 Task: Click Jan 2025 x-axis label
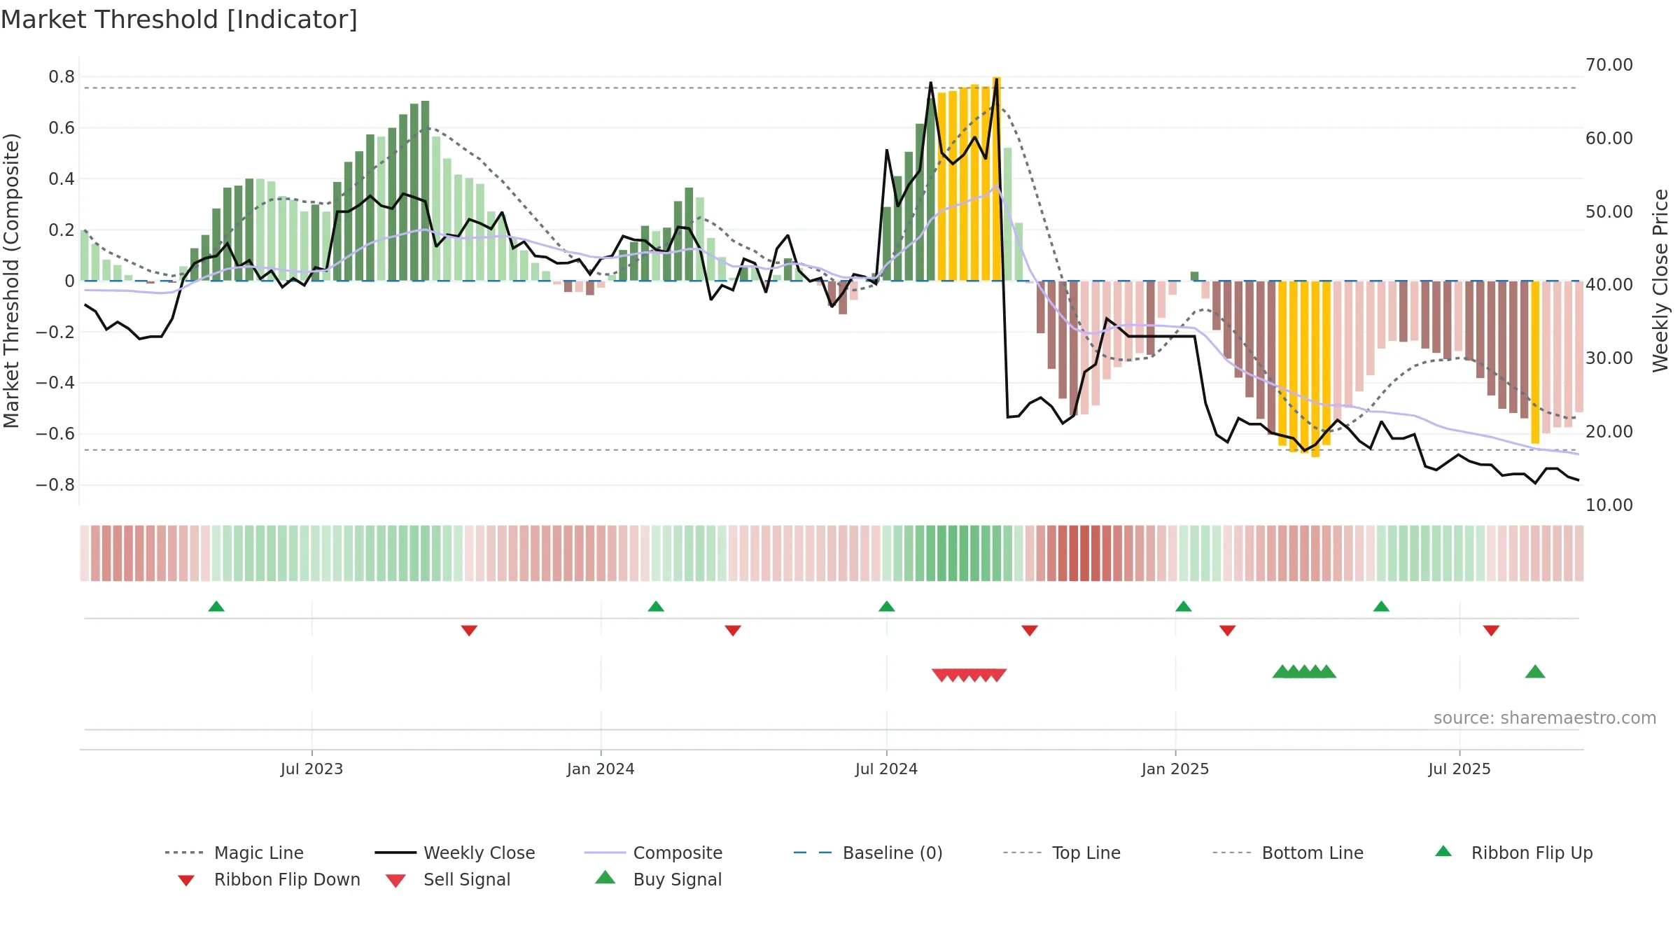pyautogui.click(x=1175, y=769)
